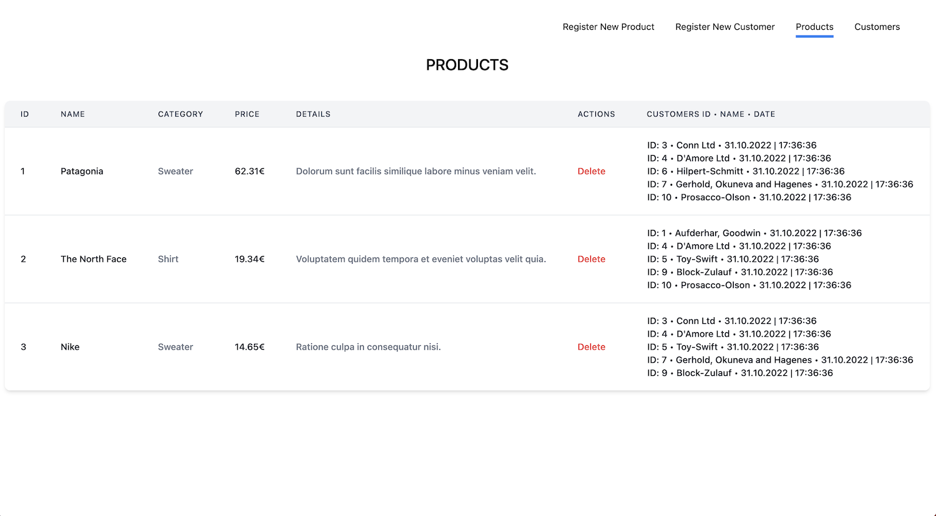Image resolution: width=936 pixels, height=516 pixels.
Task: Click Conn Ltd entry in Nike row
Action: [x=732, y=321]
